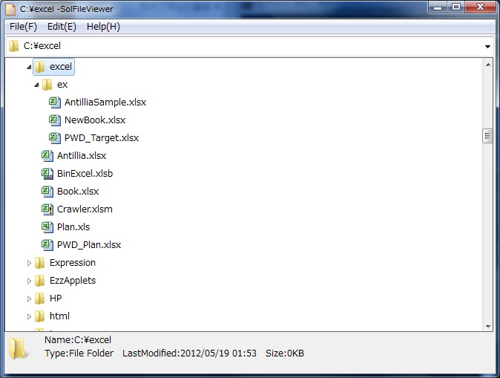Click the scrollbar down arrow
The image size is (500, 378).
pos(488,326)
